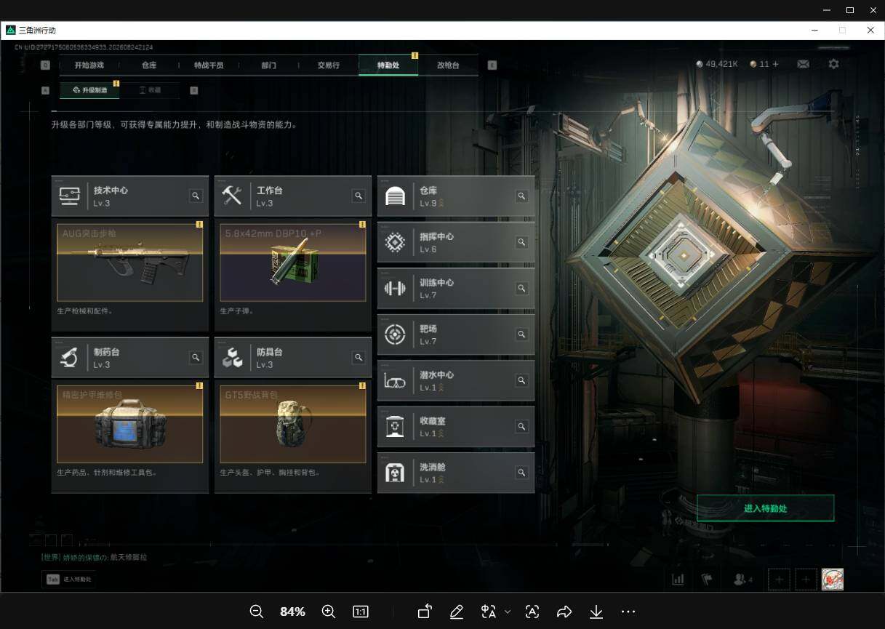
Task: Select the 升级制造 sub-tab
Action: tap(90, 90)
